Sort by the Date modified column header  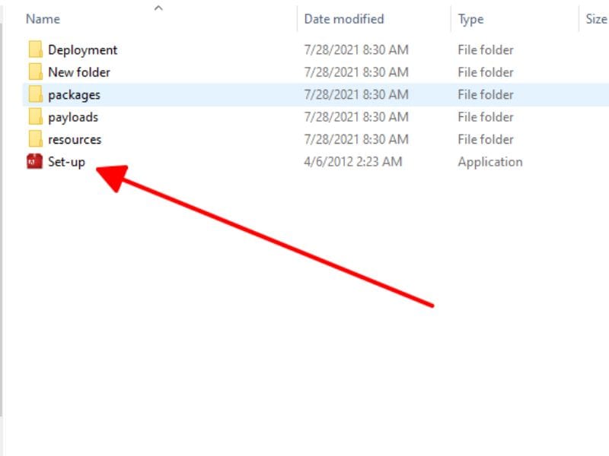coord(344,19)
